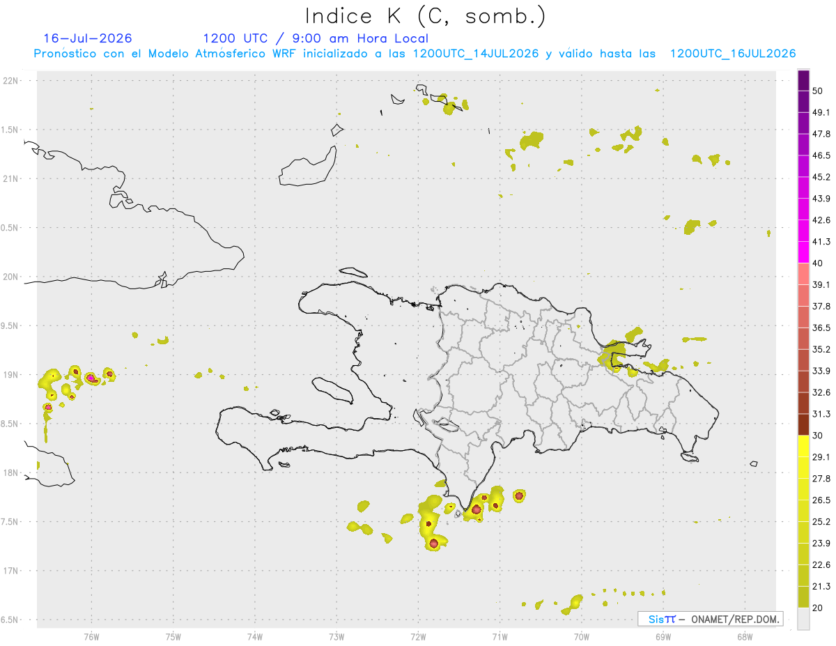The image size is (836, 646).
Task: Click the colorbar value 41.3
Action: click(821, 242)
